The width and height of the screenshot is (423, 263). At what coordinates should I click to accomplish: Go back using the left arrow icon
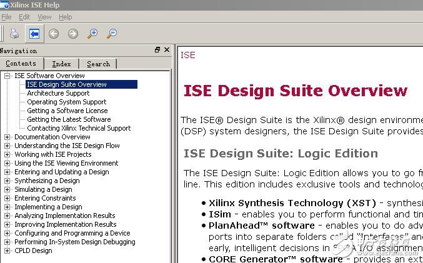point(54,34)
